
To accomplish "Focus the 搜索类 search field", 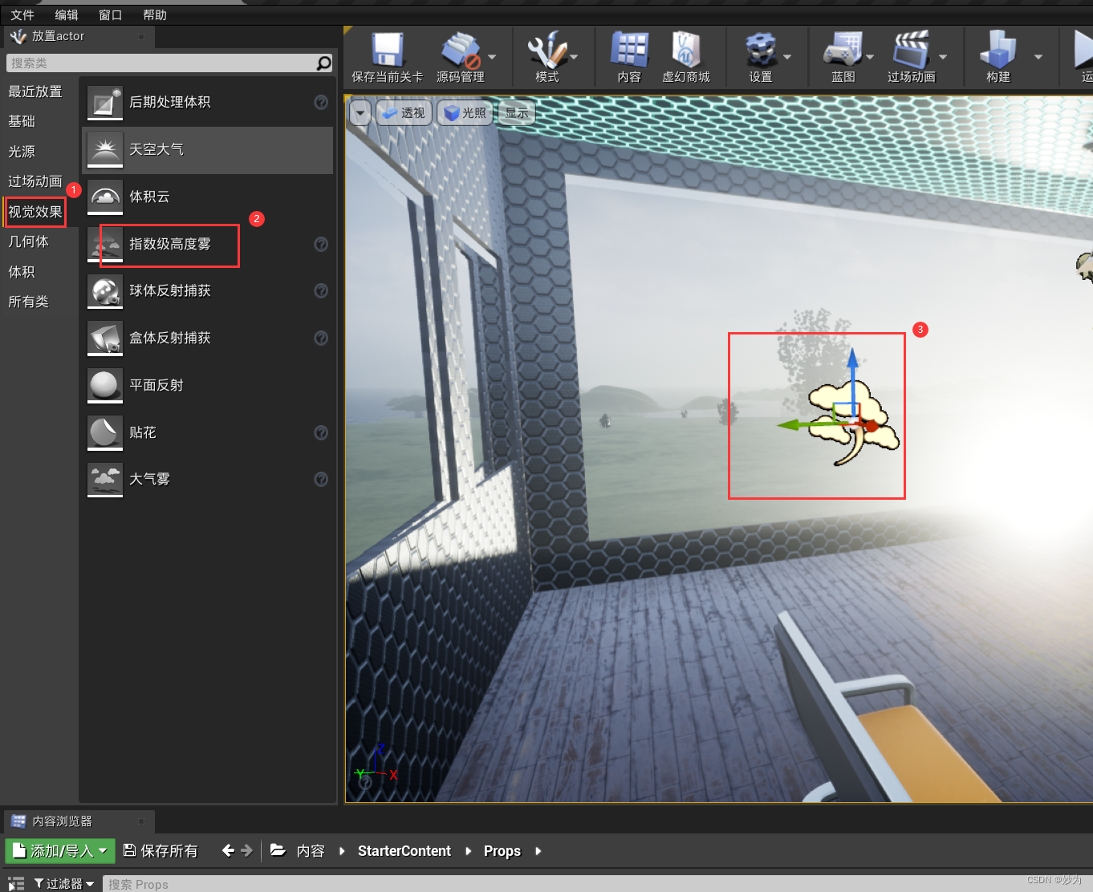I will coord(161,63).
